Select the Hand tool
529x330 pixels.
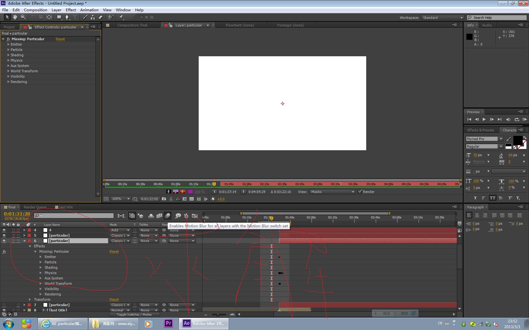[15, 17]
